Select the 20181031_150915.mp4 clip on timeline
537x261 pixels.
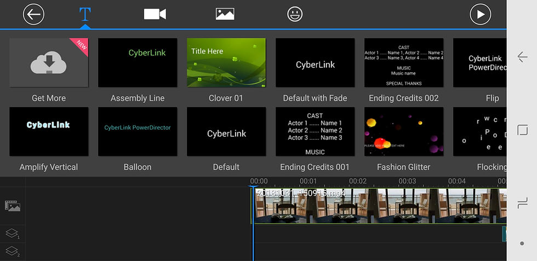click(x=379, y=206)
